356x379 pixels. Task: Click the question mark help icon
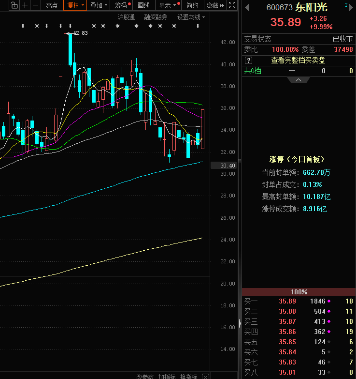(x=248, y=60)
